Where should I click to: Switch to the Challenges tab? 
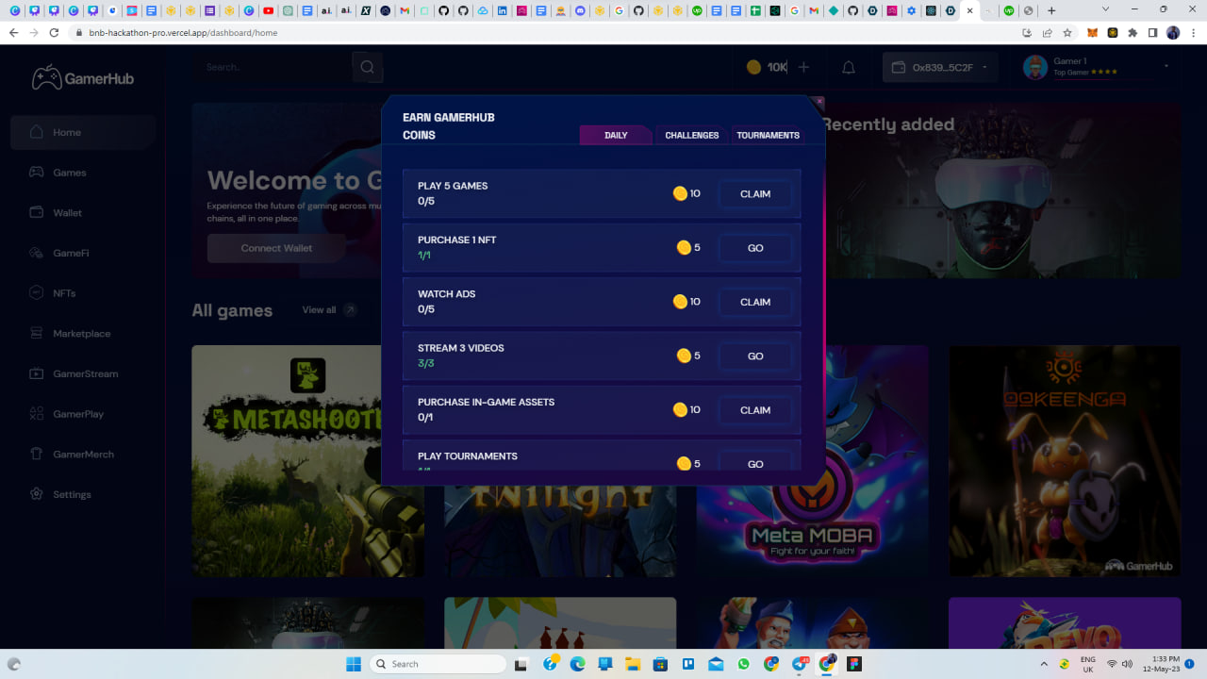coord(691,135)
